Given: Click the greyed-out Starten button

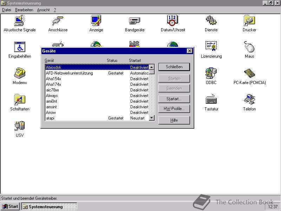Looking at the screenshot, I should (174, 78).
